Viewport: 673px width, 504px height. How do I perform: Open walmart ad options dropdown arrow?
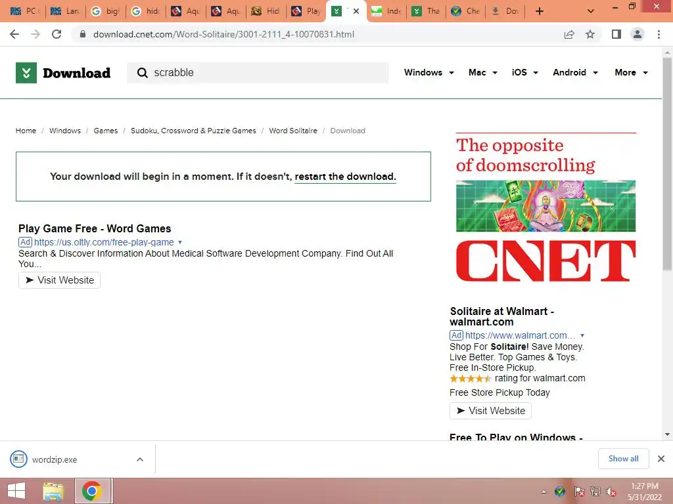(x=582, y=335)
